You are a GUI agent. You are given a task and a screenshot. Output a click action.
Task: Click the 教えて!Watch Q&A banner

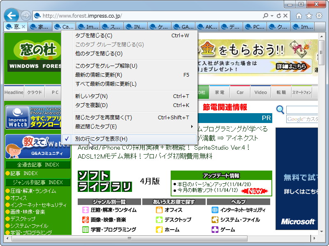tap(38, 146)
